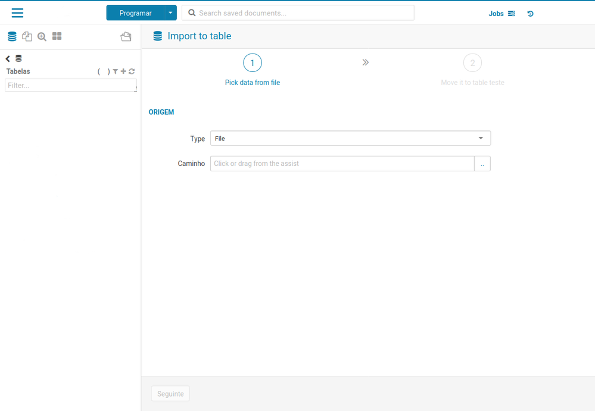Add a new table with plus icon
The image size is (595, 411).
pyautogui.click(x=123, y=71)
